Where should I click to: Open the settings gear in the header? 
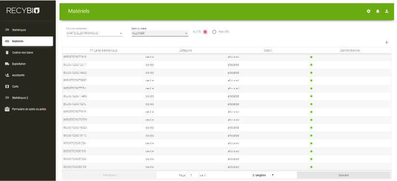tap(369, 11)
